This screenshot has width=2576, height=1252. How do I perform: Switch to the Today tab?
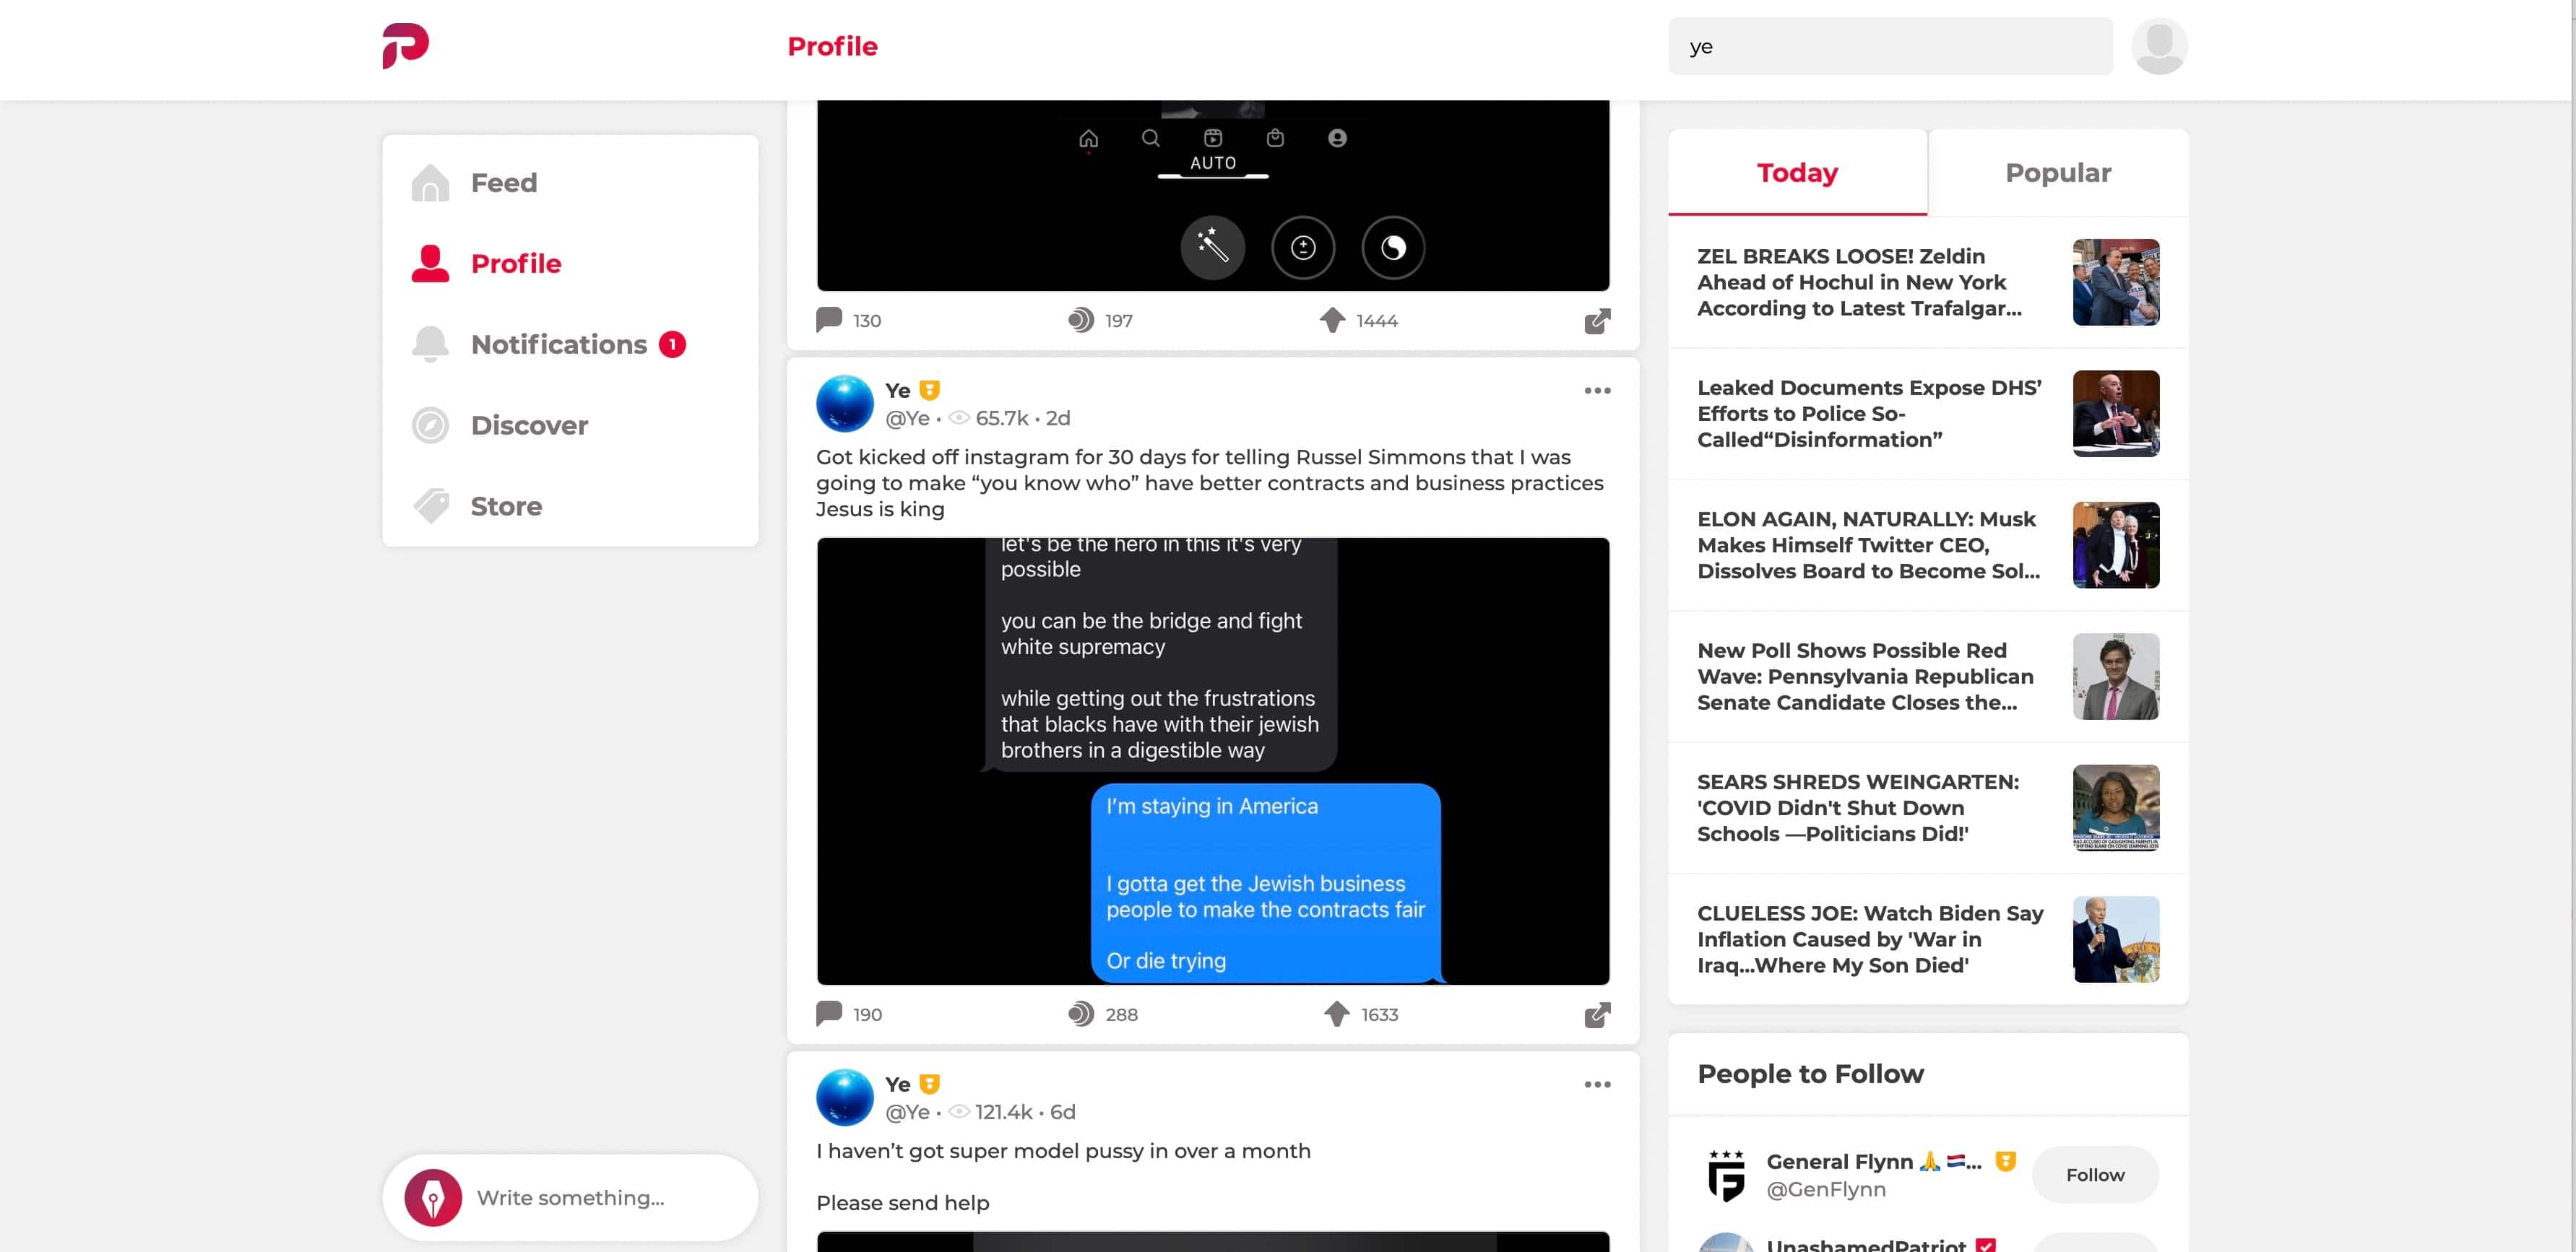[x=1797, y=173]
